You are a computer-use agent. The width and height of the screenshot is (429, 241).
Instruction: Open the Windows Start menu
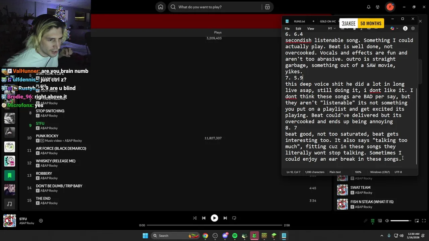[145, 236]
